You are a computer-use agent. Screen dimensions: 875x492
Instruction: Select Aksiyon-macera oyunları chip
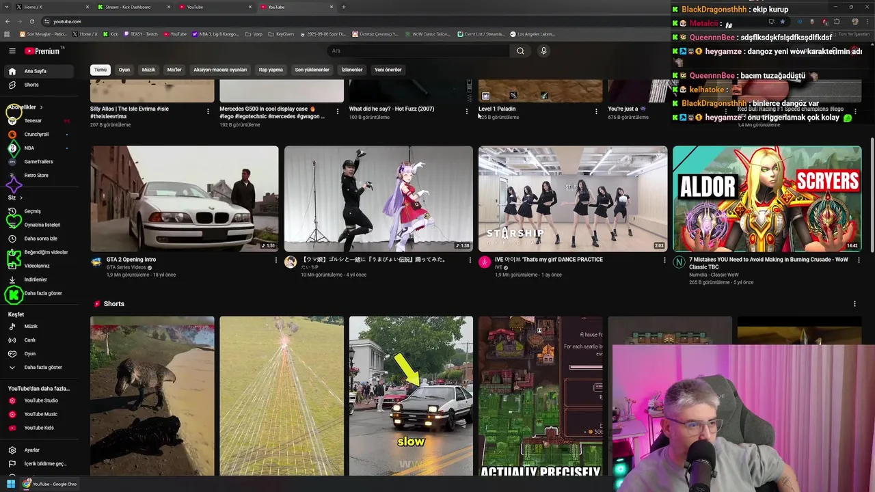[220, 70]
